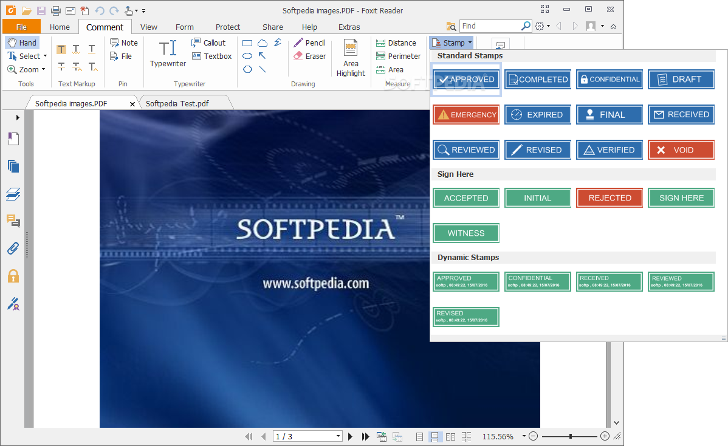Select the Eraser tool
The image size is (728, 446).
tap(309, 56)
